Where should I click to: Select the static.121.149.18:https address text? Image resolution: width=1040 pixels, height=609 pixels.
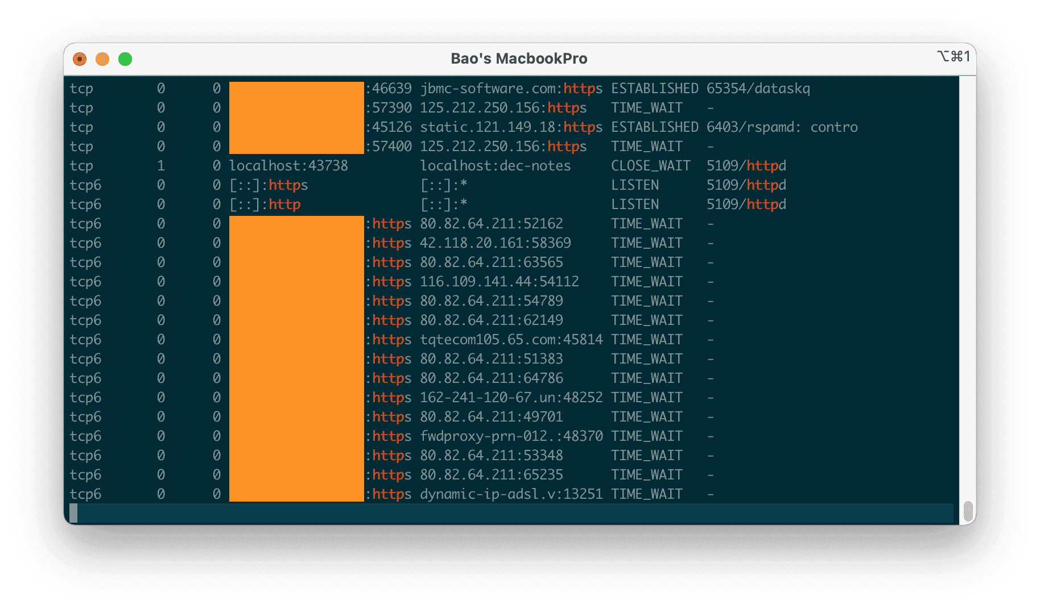[511, 127]
